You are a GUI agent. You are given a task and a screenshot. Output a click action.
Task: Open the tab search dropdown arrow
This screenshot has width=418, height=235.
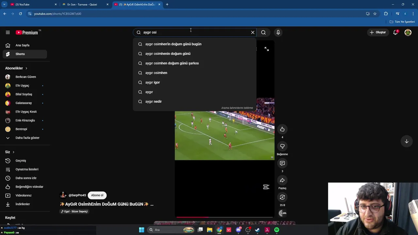4,5
